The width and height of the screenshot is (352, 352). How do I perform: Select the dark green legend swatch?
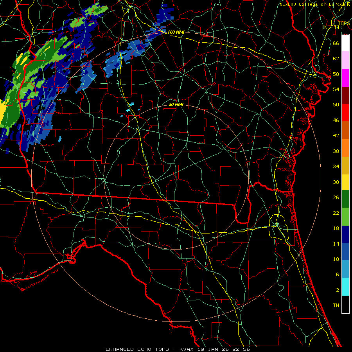click(345, 199)
